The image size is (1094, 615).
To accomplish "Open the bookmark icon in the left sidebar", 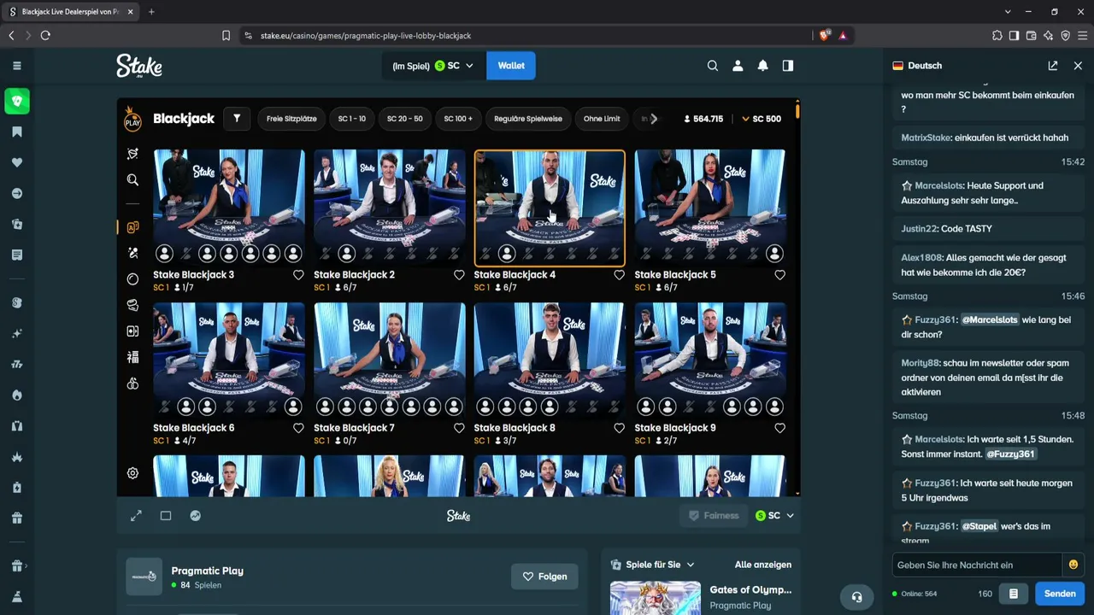I will coord(17,132).
